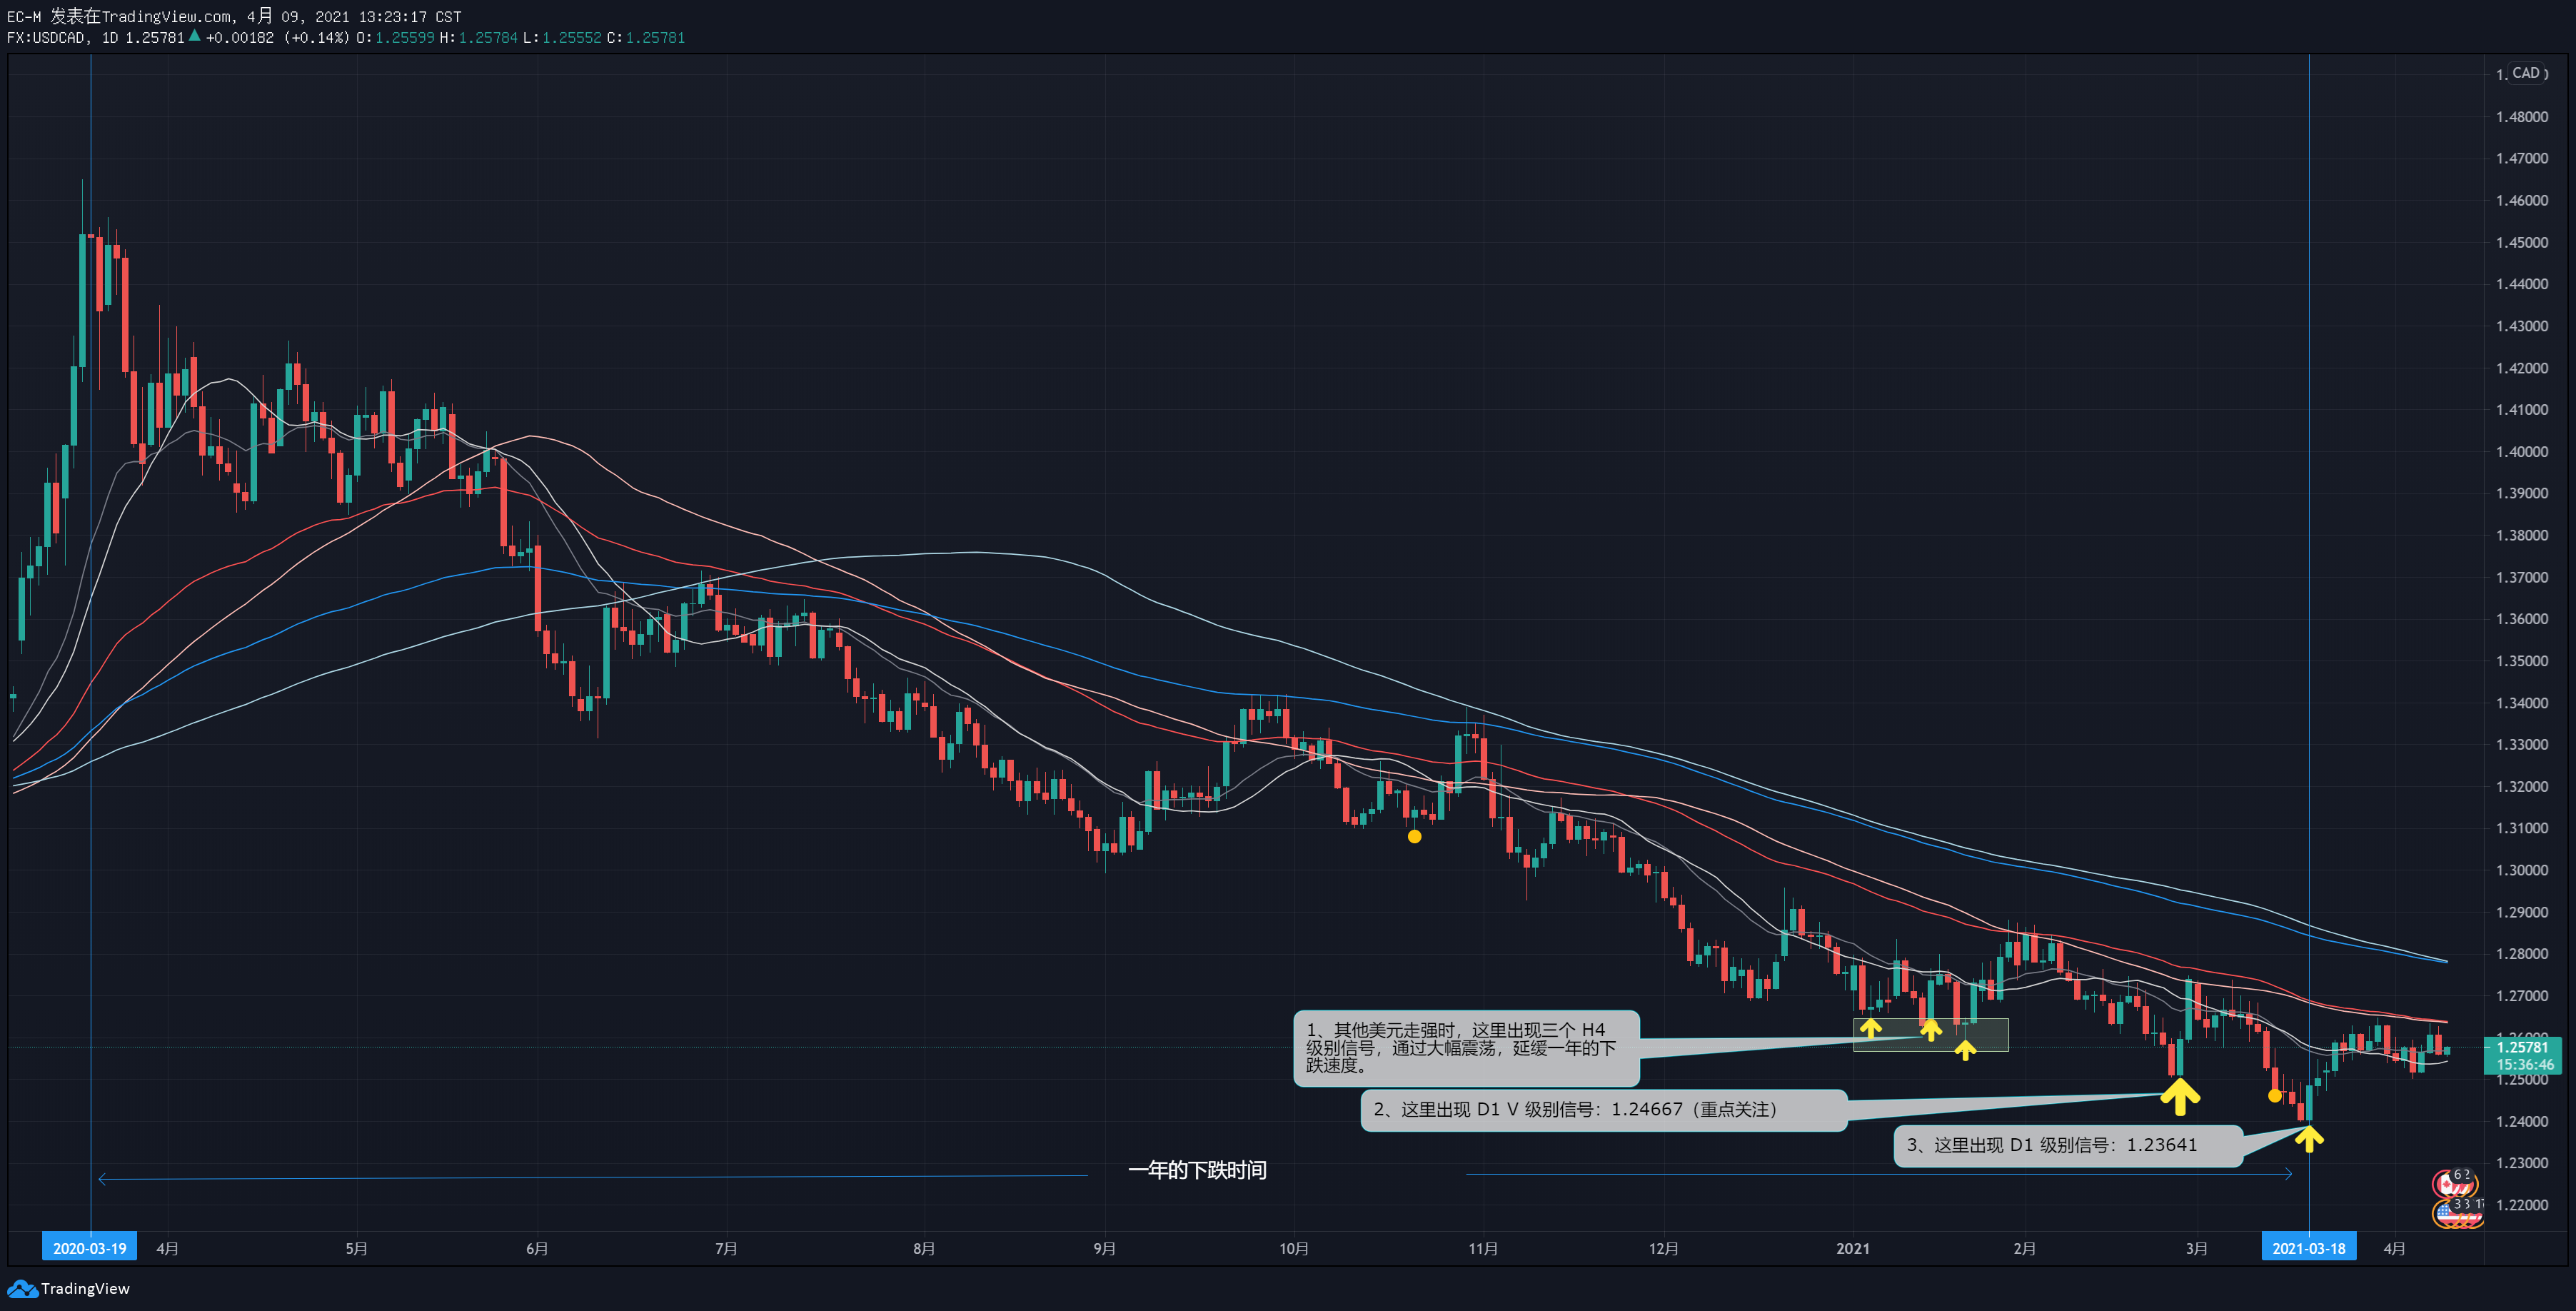Click the 1.30000 level on the price scale
This screenshot has height=1311, width=2576.
[x=2522, y=870]
